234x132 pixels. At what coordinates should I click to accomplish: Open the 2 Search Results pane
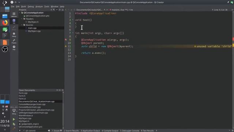71,131
